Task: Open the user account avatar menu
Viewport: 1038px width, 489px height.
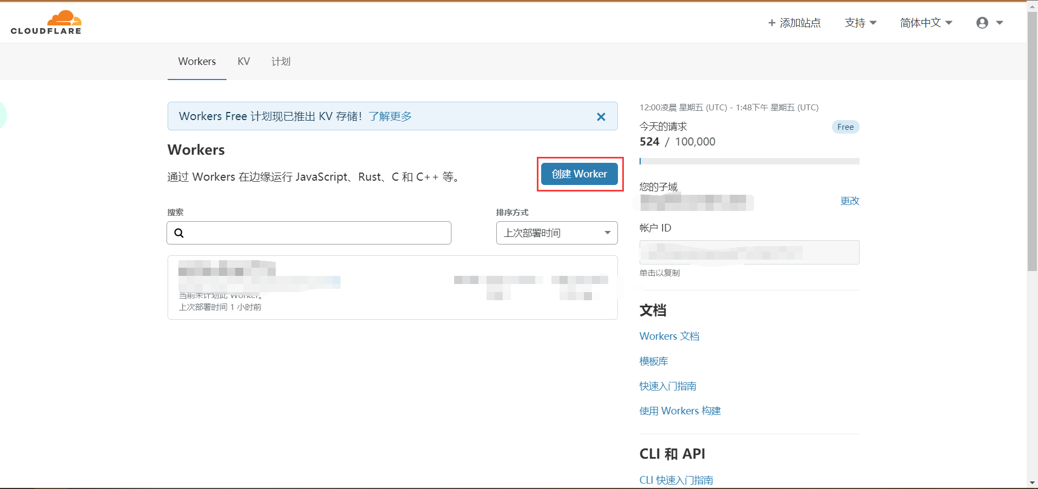Action: [989, 23]
